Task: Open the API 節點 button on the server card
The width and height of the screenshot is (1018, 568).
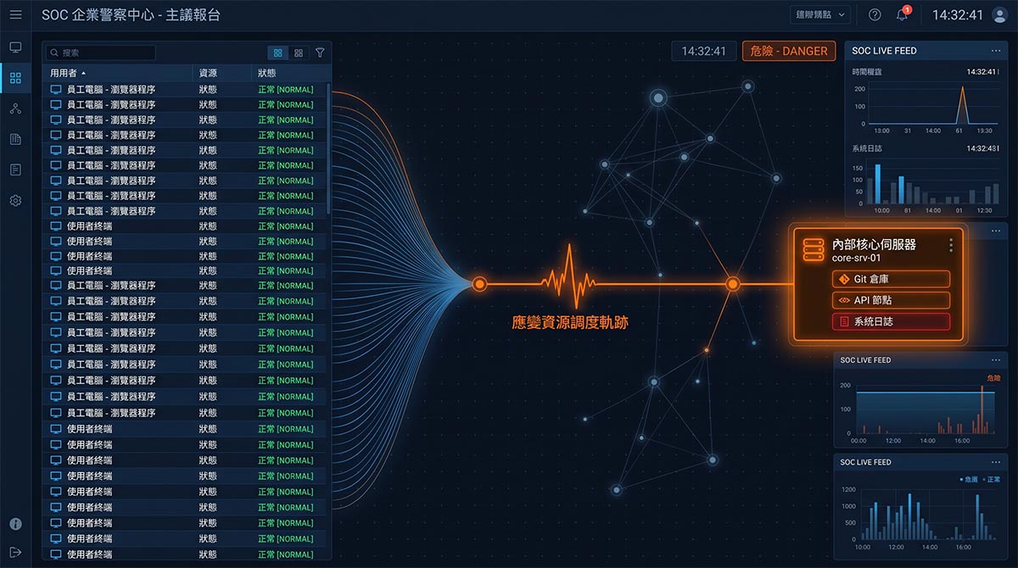Action: coord(891,300)
